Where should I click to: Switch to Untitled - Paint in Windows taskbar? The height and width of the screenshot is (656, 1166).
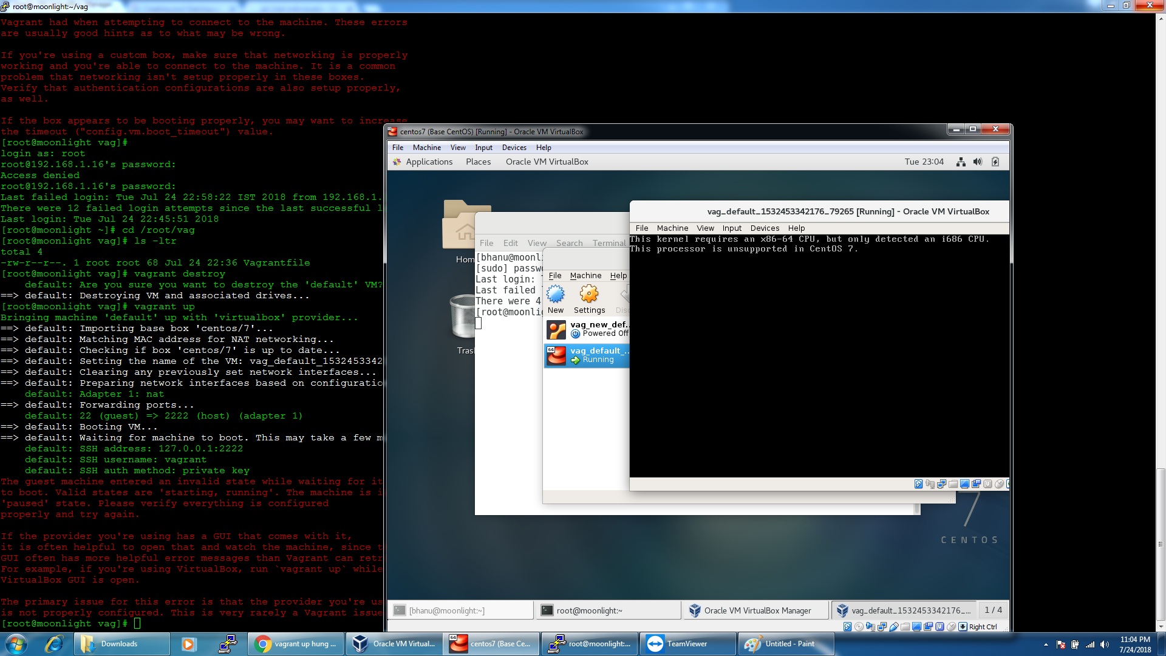click(786, 644)
